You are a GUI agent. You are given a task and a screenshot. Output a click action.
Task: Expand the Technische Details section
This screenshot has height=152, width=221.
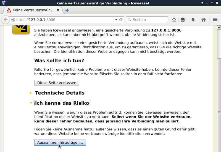(x=59, y=93)
